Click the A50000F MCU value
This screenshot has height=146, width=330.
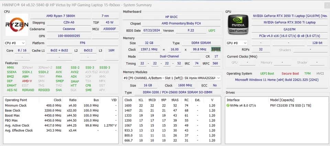pos(109,29)
